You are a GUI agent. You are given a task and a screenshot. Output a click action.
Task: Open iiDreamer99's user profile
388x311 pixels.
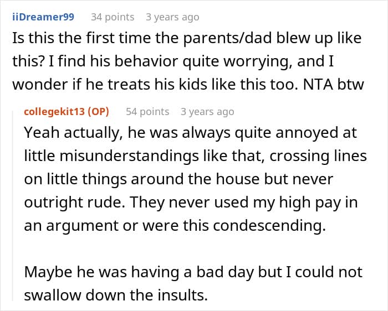click(x=43, y=17)
